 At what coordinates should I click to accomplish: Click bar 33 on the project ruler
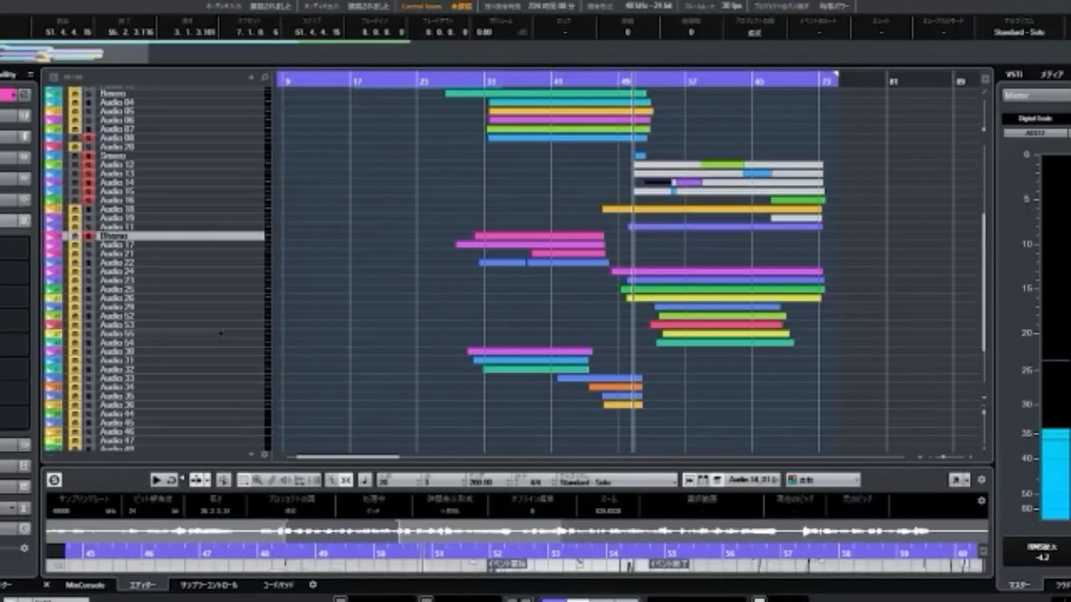click(x=491, y=81)
